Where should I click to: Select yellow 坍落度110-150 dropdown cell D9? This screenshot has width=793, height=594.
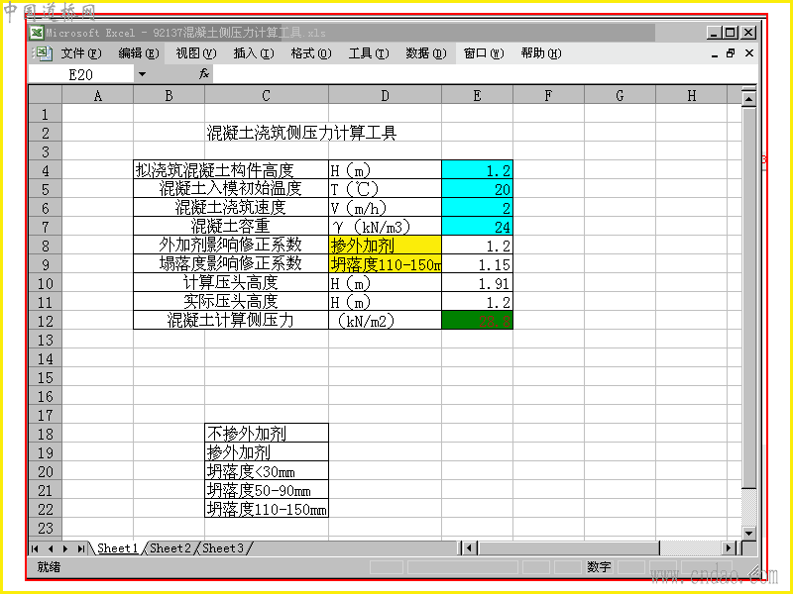click(385, 264)
